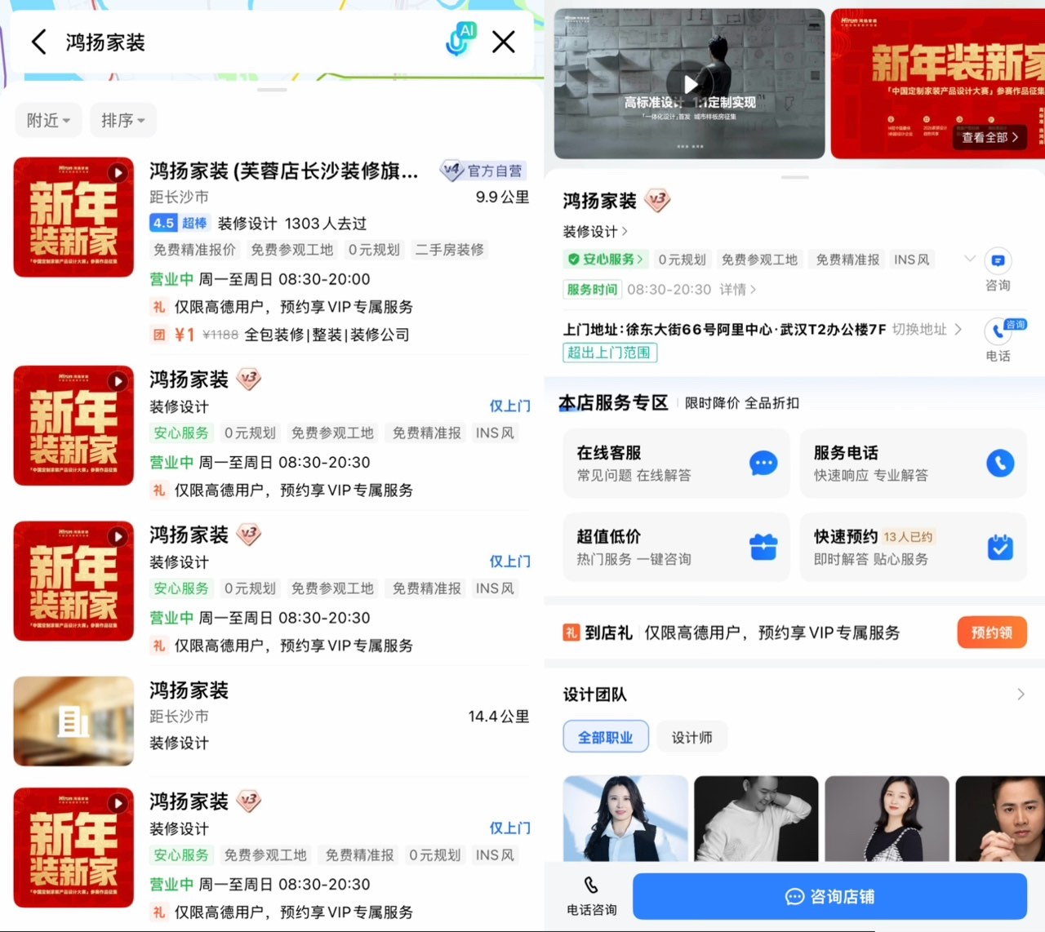The height and width of the screenshot is (932, 1045).
Task: Tap the 电话 phone icon beside address
Action: click(998, 333)
